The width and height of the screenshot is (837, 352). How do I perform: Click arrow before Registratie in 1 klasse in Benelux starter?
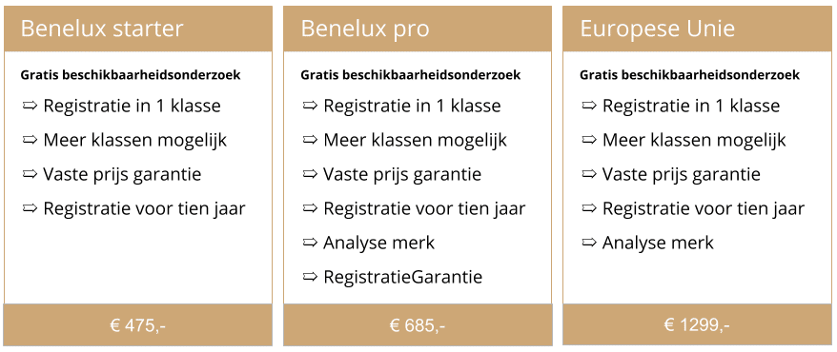(30, 106)
